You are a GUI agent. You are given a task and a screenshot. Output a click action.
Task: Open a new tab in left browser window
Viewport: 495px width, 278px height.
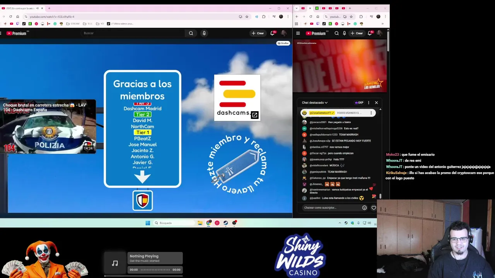49,8
